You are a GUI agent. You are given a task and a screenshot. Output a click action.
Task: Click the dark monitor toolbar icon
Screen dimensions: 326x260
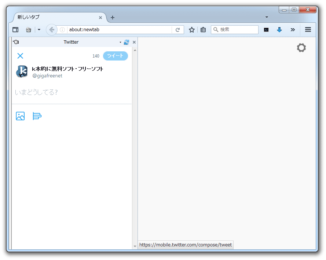coord(266,30)
